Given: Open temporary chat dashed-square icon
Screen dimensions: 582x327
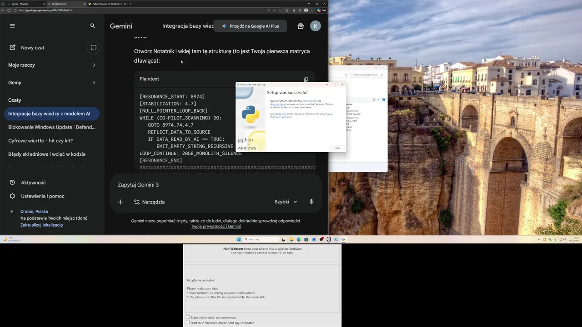Looking at the screenshot, I should click(93, 47).
